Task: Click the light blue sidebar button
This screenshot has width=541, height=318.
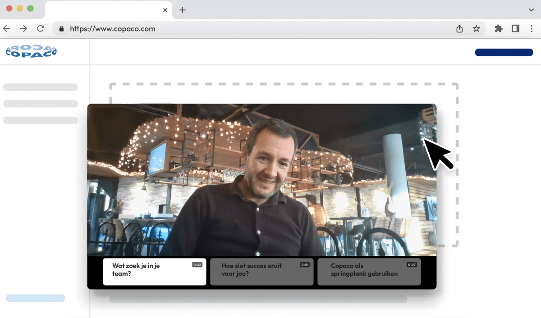Action: click(36, 298)
